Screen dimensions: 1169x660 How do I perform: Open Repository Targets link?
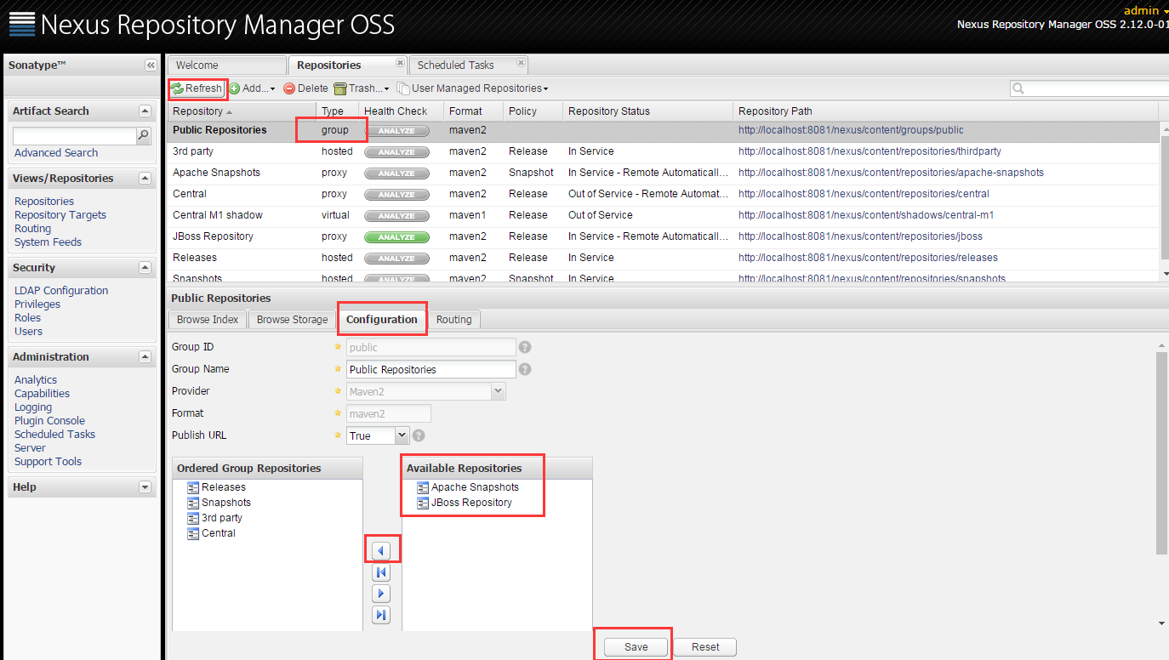pos(60,215)
